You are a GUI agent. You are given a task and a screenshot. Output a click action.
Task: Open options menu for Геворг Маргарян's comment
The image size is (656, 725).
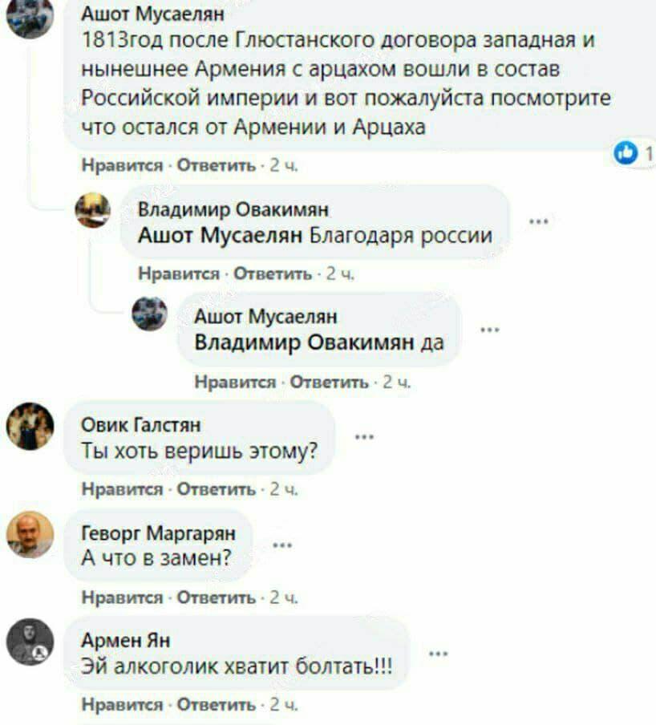282,545
